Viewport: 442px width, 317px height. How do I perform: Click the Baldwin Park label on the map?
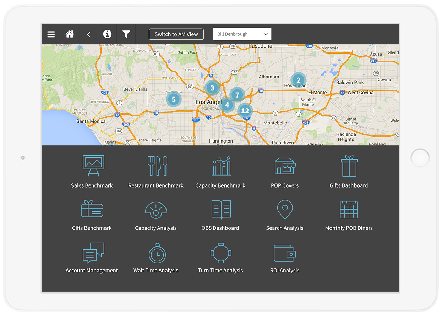click(350, 82)
